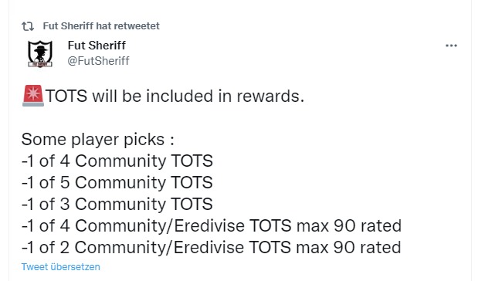
Task: Select the 'Some player picks :' line
Action: (98, 140)
